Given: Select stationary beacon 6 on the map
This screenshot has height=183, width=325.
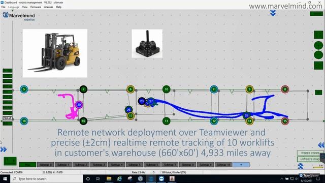Looking at the screenshot, I should [x=131, y=89].
